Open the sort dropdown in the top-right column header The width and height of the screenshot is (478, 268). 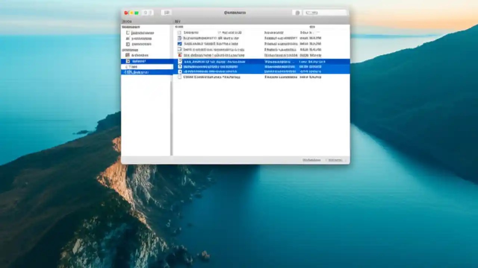[x=312, y=26]
